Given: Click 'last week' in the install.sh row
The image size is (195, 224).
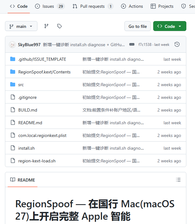Looking at the screenshot, I should [172, 148].
